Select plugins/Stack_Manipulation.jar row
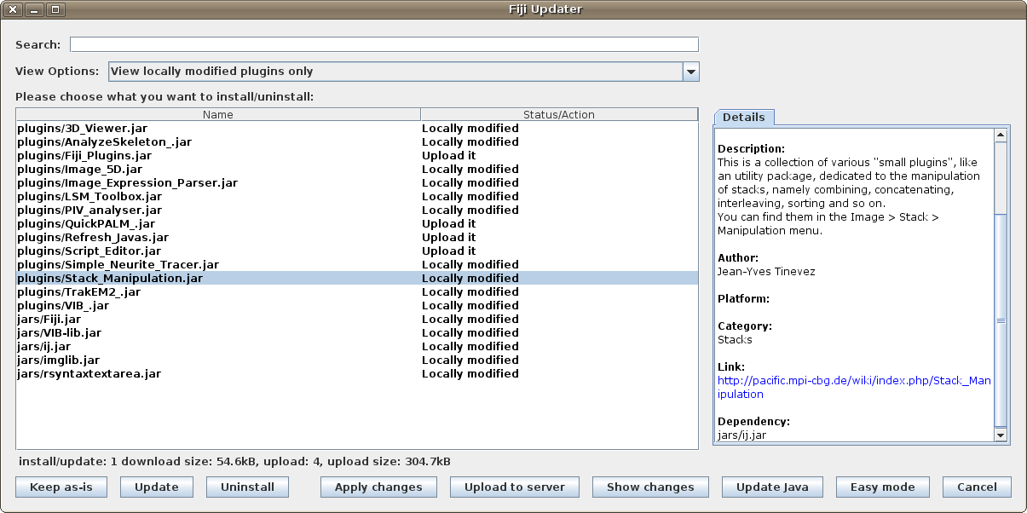Viewport: 1027px width, 513px height. click(x=357, y=279)
